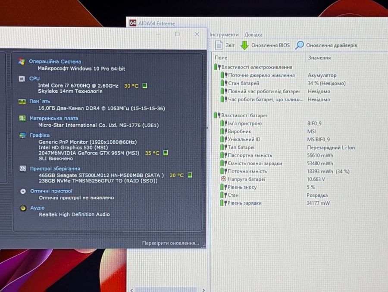Image resolution: width=388 pixels, height=292 pixels.
Task: Select the value Акумулятор
Action: coord(322,75)
